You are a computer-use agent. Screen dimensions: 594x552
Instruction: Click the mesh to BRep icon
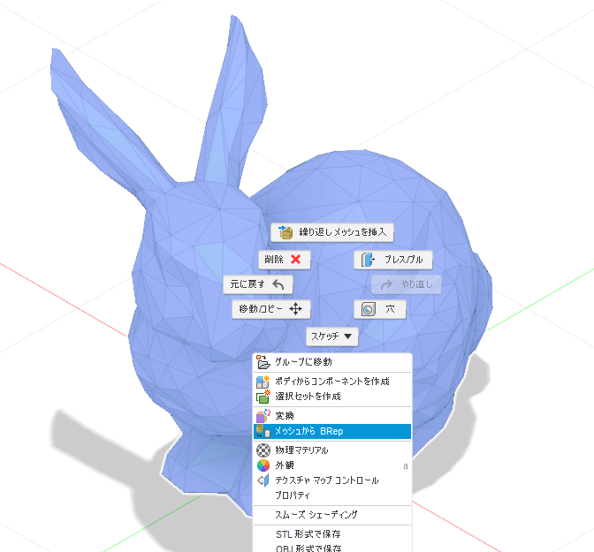point(263,431)
